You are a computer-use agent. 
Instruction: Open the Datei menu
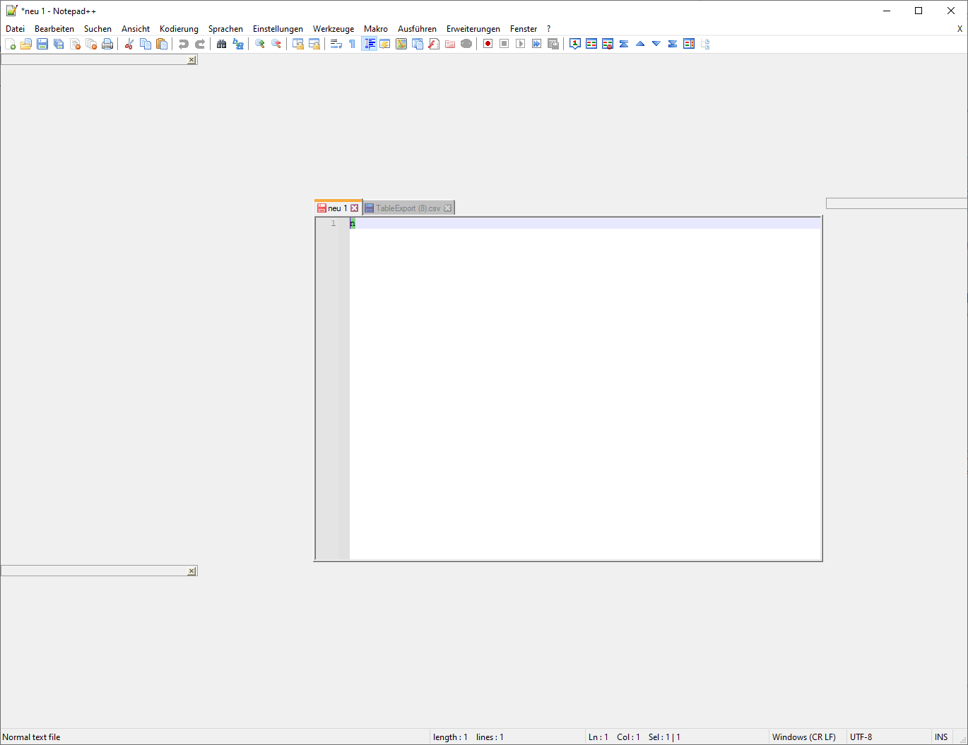click(x=15, y=29)
